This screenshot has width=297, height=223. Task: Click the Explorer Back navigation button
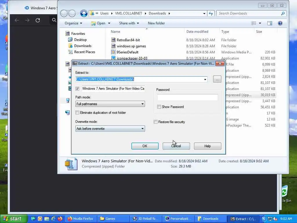[64, 13]
